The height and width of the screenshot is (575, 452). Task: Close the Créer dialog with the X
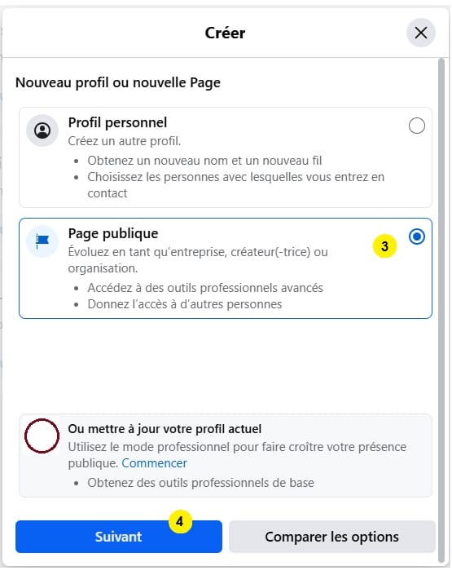point(420,33)
